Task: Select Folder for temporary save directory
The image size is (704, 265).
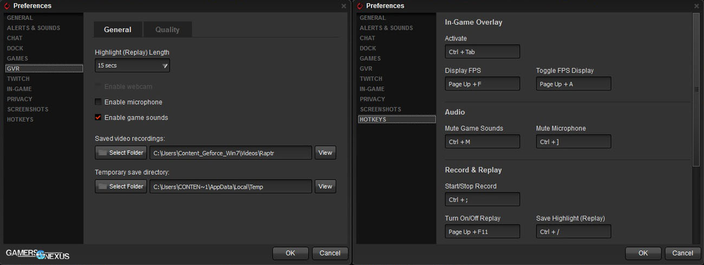Action: coord(121,186)
